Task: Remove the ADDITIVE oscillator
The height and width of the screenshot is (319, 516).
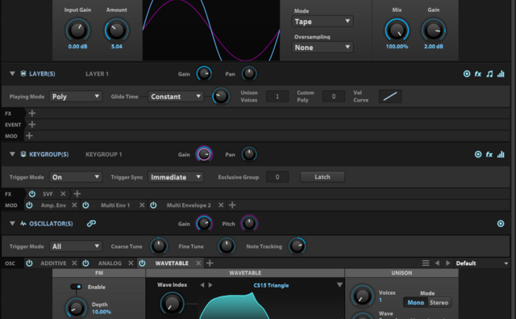Action: 74,263
